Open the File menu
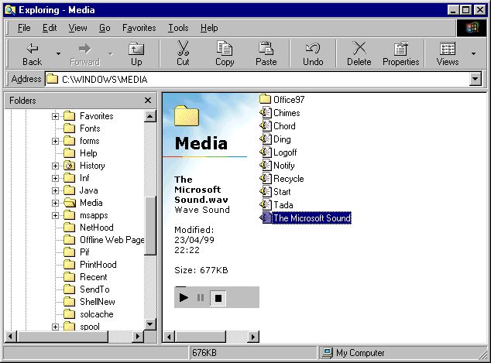Screen dimensions: 491x363 pyautogui.click(x=24, y=28)
